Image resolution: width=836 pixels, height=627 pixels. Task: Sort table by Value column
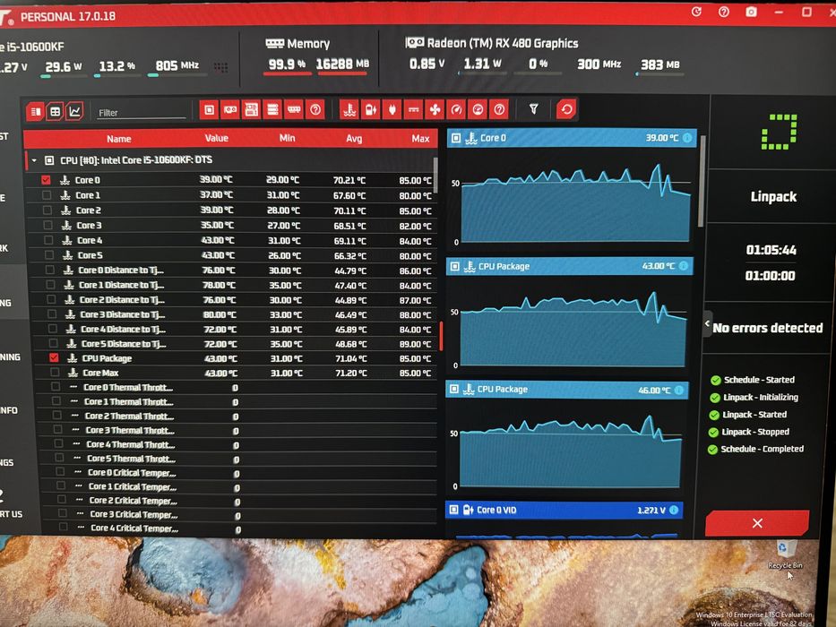click(217, 138)
